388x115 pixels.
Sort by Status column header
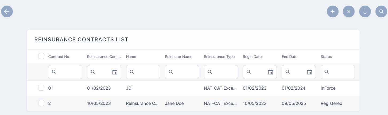326,57
